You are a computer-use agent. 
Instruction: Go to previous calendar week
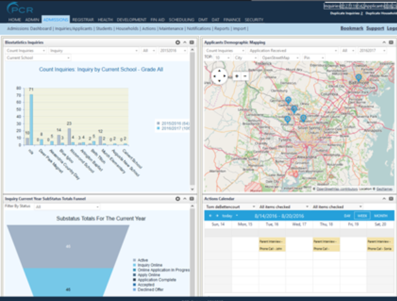pos(210,216)
